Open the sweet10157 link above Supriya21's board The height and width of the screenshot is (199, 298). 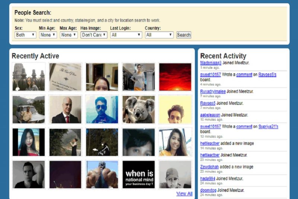pyautogui.click(x=210, y=127)
